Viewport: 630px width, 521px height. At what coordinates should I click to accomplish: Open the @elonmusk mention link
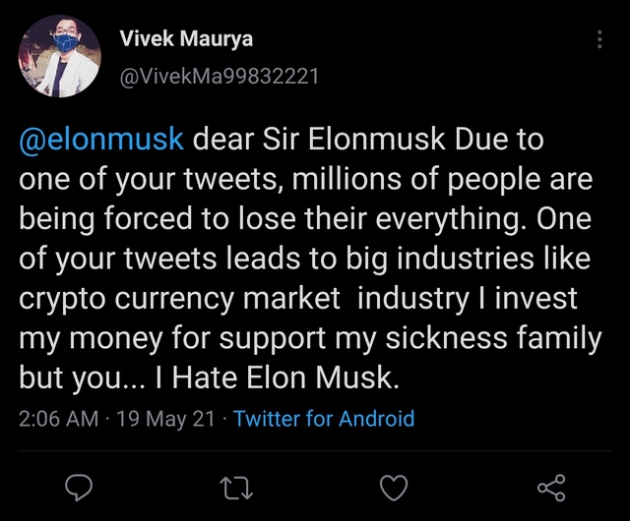tap(101, 140)
